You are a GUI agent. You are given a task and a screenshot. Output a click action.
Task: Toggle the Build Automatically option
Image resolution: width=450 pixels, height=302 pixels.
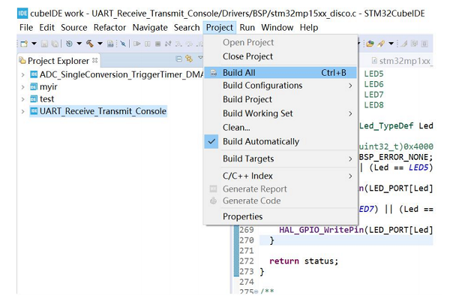[280, 141]
